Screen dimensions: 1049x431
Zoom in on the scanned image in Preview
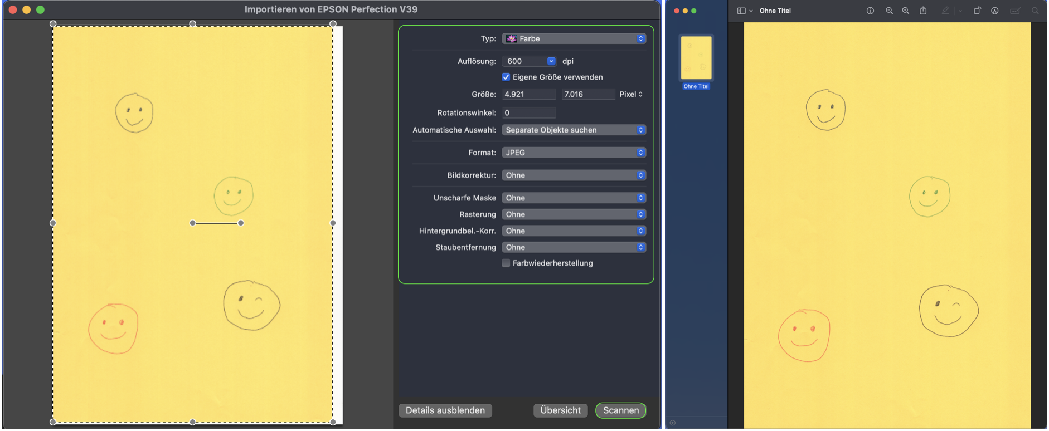tap(906, 11)
